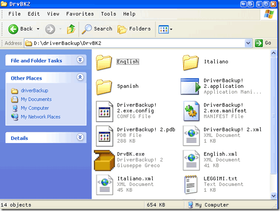Click the green Go arrow icon
This screenshot has width=280, height=211.
[x=259, y=43]
